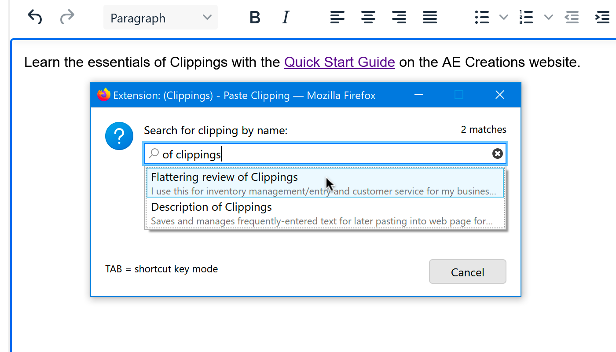Insert a numbered list
The height and width of the screenshot is (352, 616).
(x=526, y=18)
